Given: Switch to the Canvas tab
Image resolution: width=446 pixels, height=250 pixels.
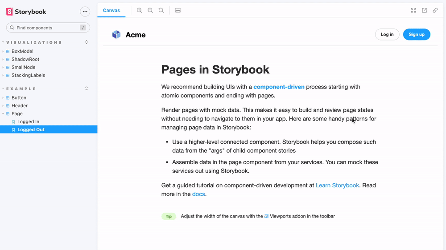Looking at the screenshot, I should click(x=111, y=10).
